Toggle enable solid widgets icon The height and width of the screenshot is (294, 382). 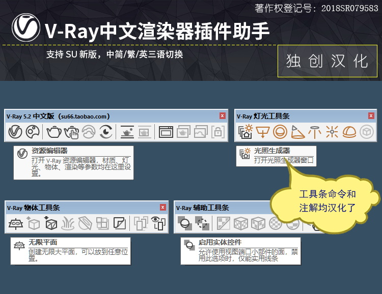[x=185, y=223]
